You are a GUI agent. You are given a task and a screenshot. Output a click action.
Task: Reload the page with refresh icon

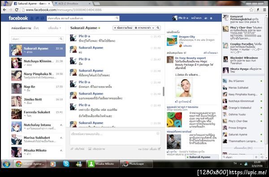tap(17, 10)
